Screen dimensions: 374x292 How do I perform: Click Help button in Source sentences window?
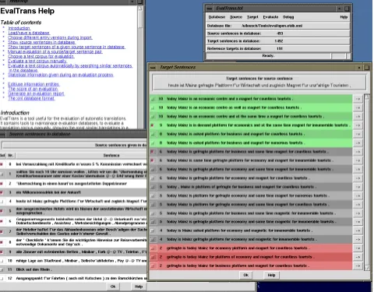click(139, 287)
